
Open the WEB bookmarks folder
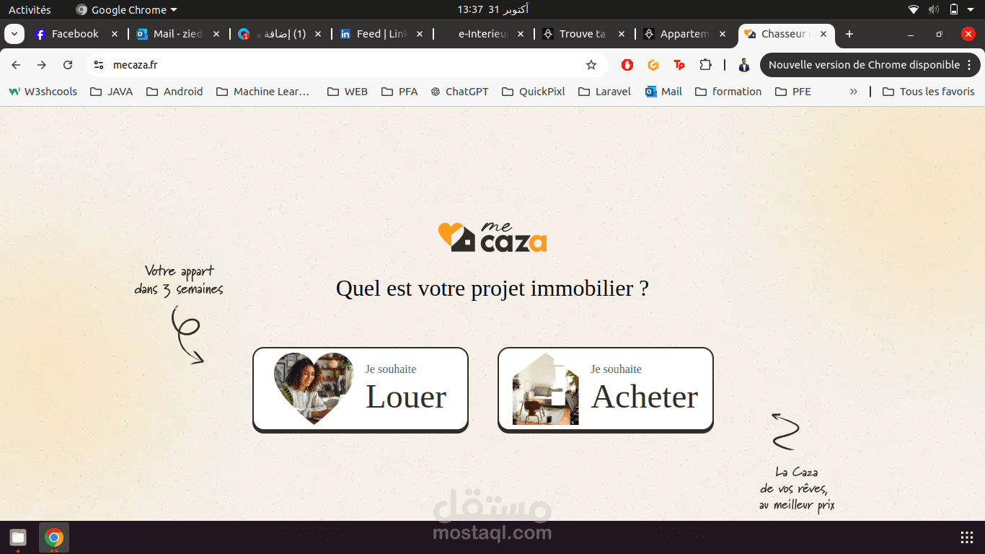coord(348,92)
